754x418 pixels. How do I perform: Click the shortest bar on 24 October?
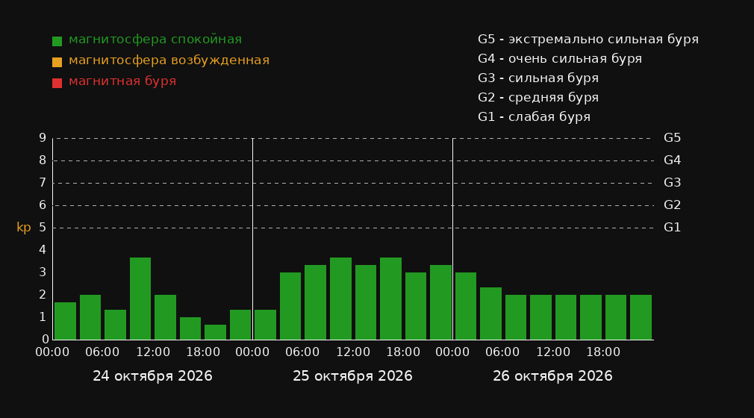[x=216, y=332]
